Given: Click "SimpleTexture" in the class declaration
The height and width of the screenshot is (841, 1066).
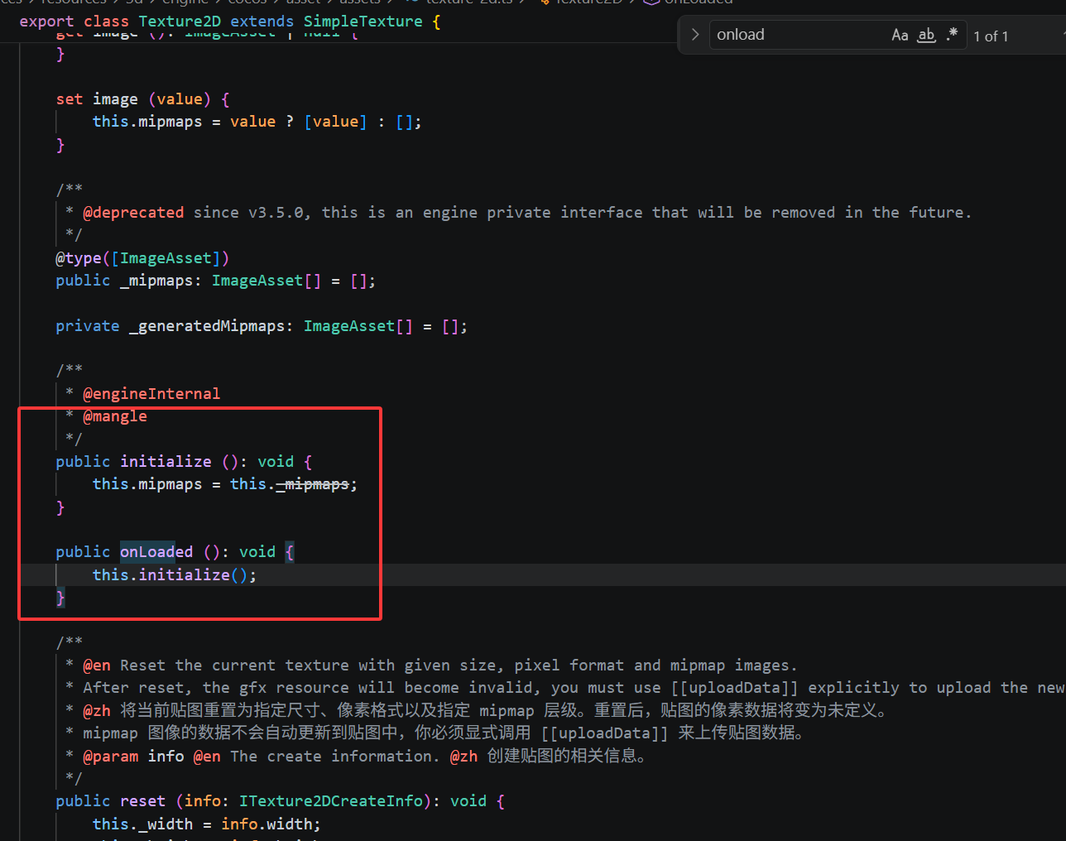Looking at the screenshot, I should 363,22.
